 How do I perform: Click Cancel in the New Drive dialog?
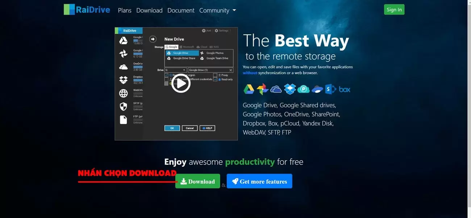click(x=190, y=128)
